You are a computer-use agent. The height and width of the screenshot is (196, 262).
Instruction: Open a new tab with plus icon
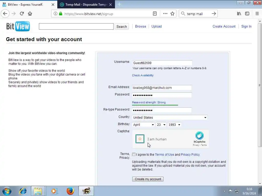point(119,4)
